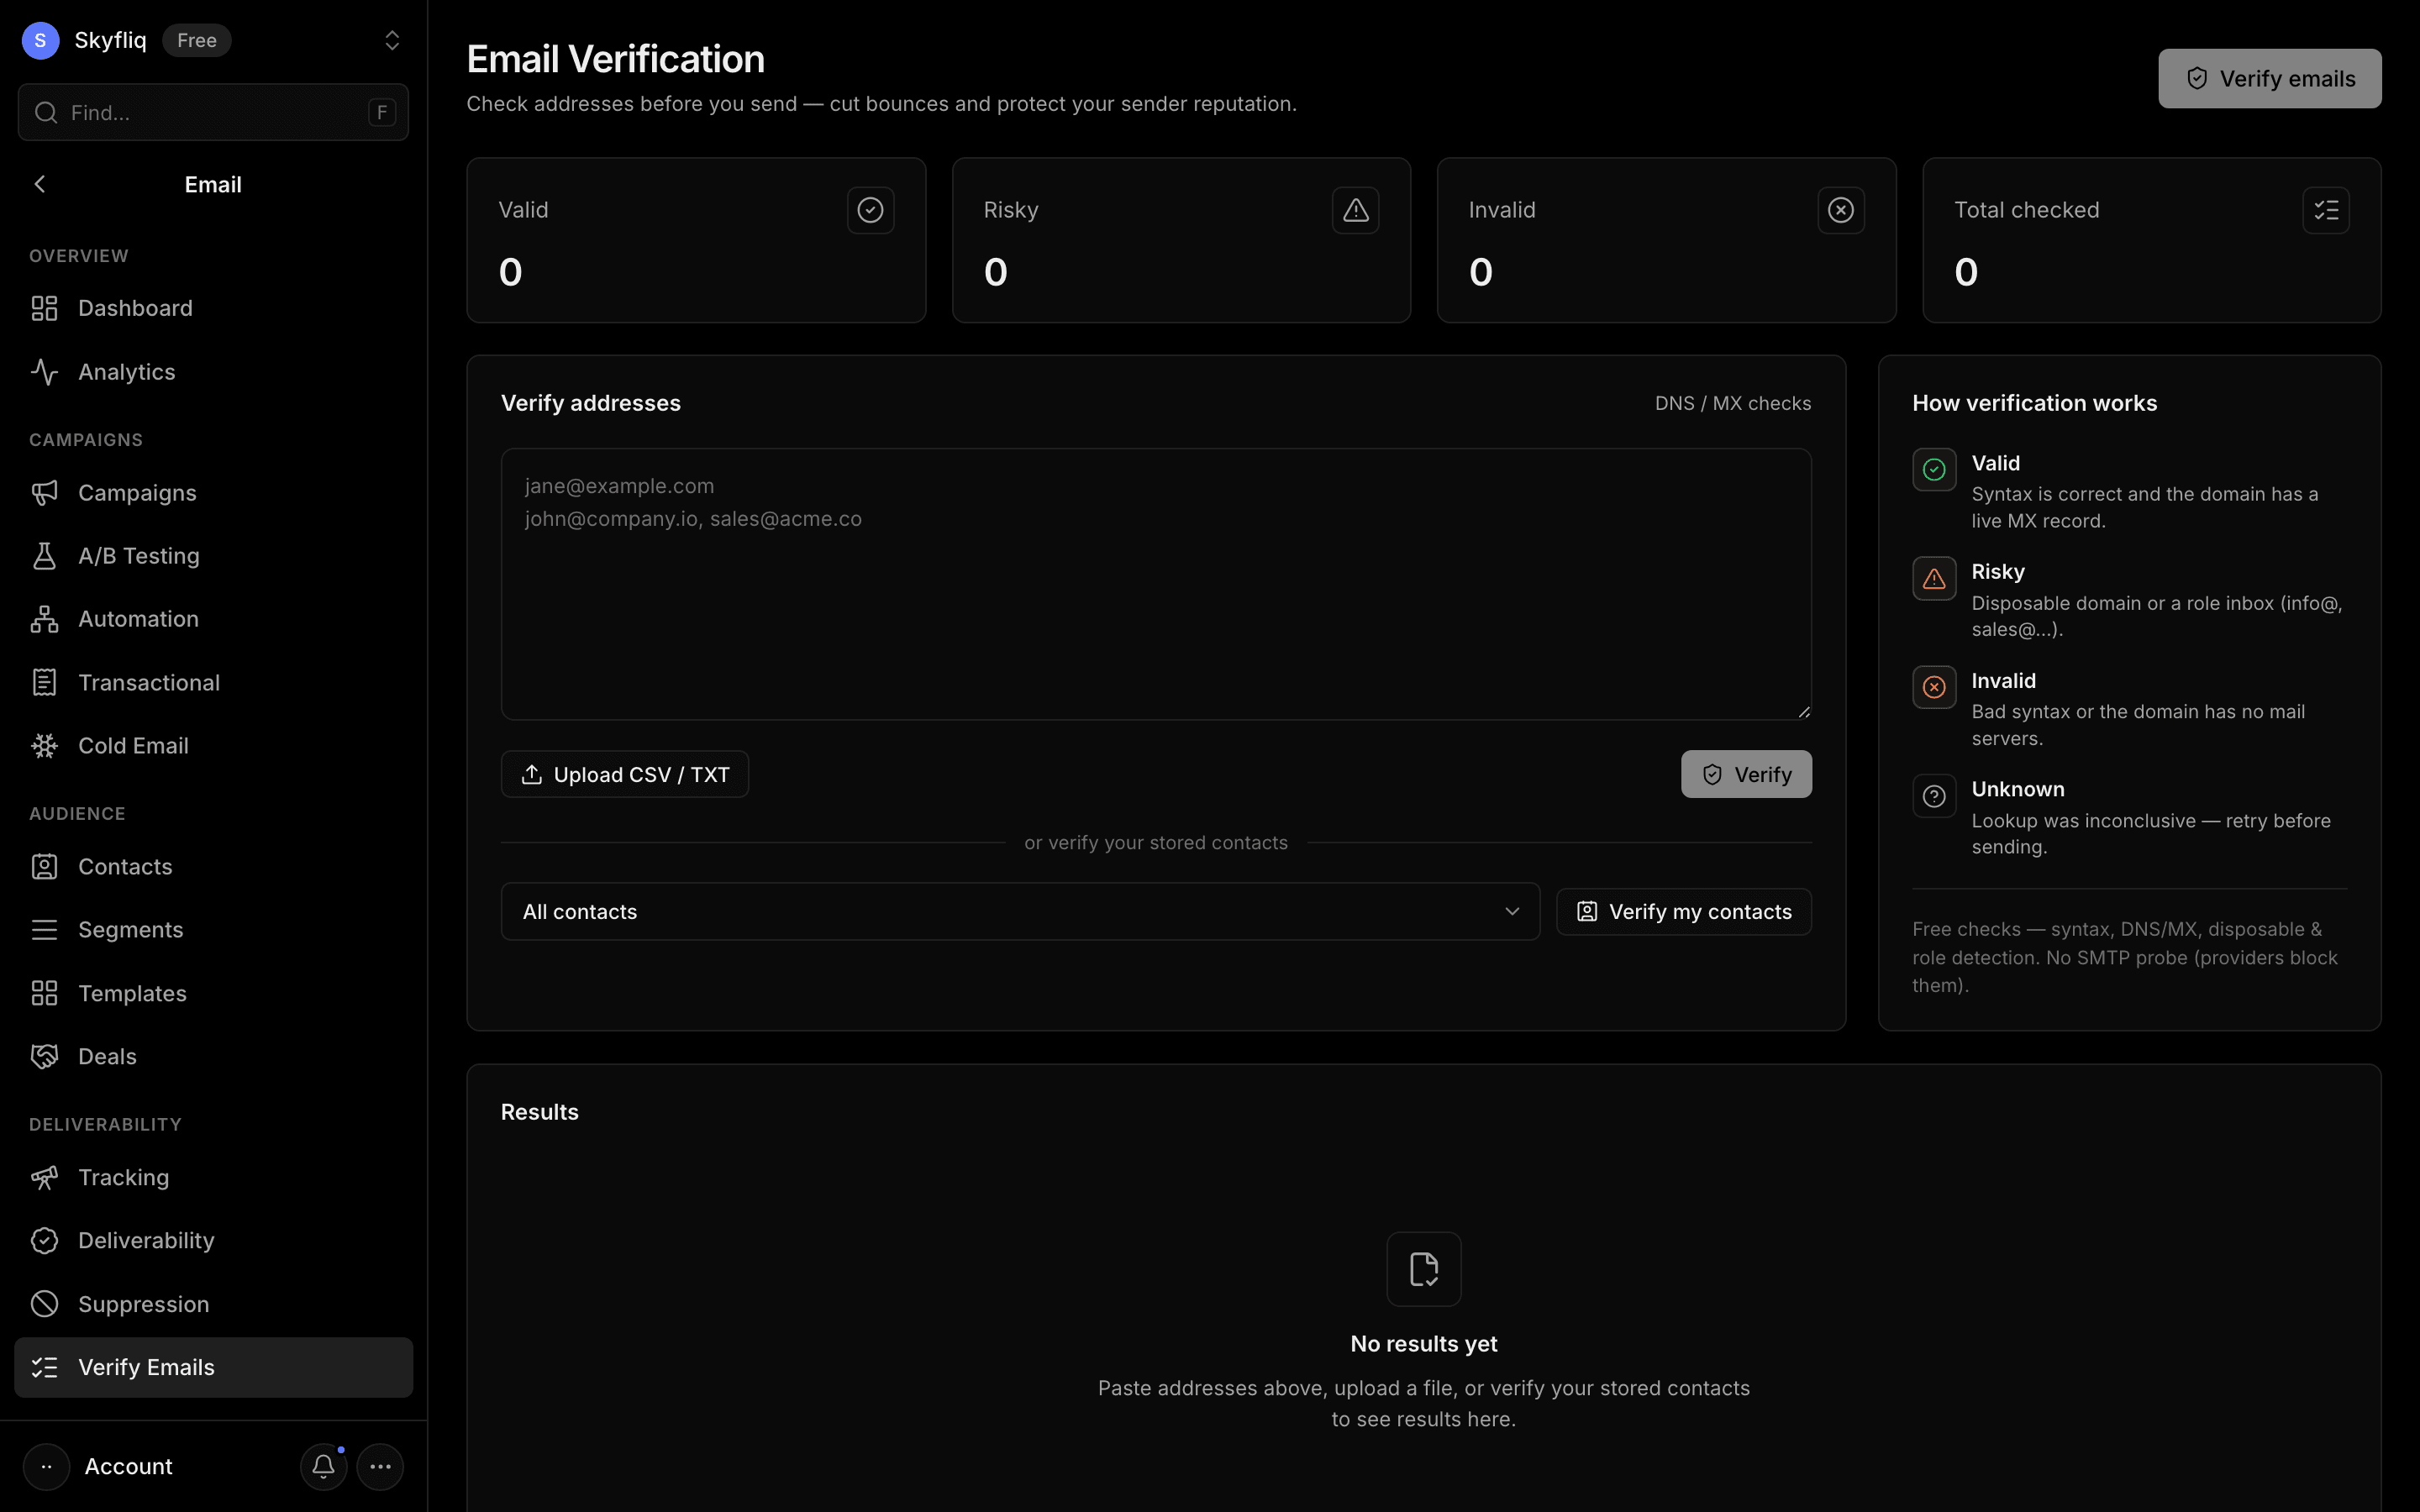Open Analytics in sidebar

tap(213, 372)
